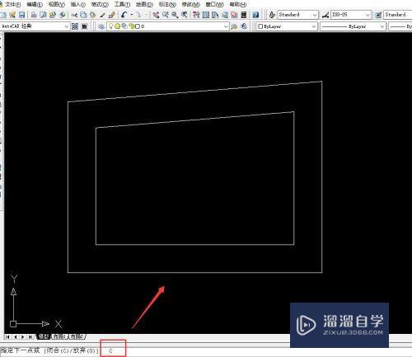Screen dimensions: 412x357
Task: Toggle the layer freeze sun icon
Action: pos(117,26)
